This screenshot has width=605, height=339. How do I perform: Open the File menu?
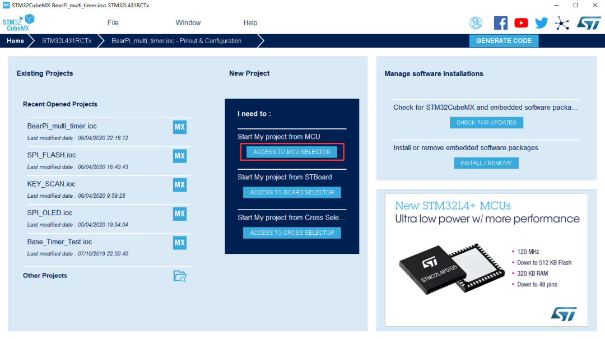click(x=113, y=23)
